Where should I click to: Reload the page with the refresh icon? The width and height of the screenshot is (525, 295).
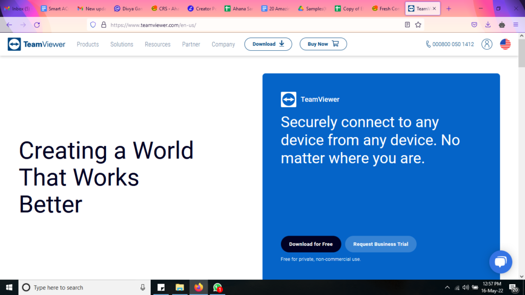pyautogui.click(x=37, y=25)
